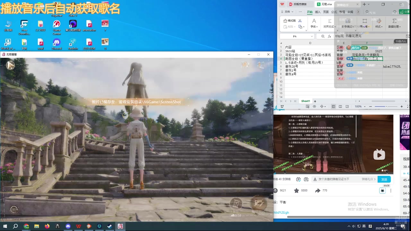
Task: Toggle WPS page layout view button
Action: (x=340, y=107)
